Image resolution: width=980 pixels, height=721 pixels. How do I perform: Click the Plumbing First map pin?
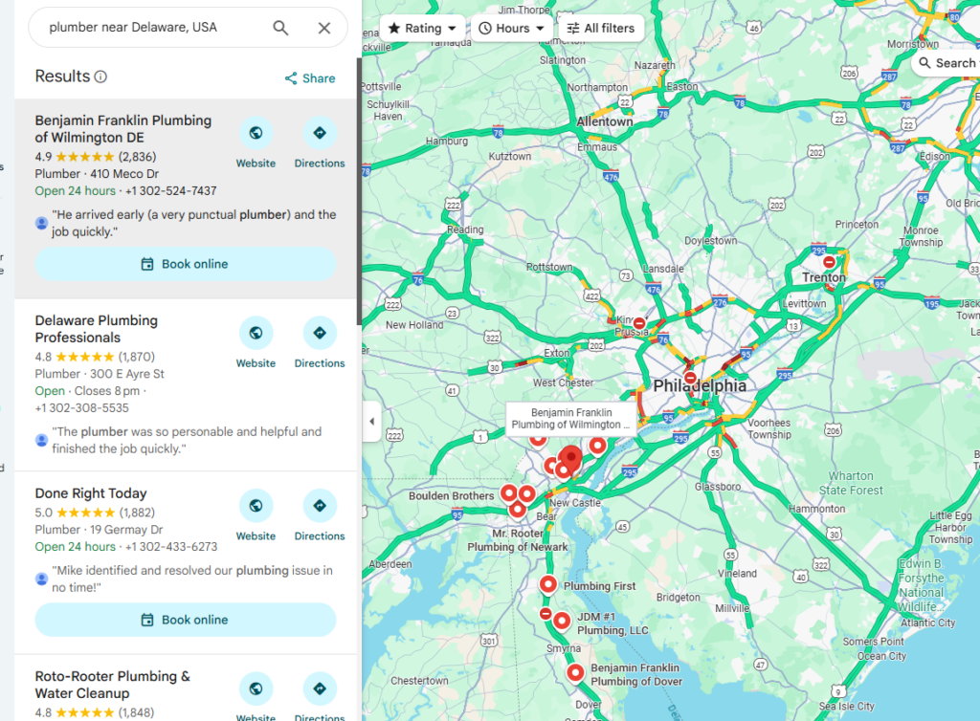point(548,584)
